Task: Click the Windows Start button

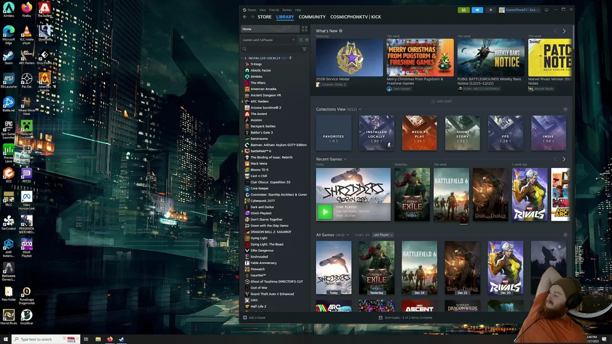Action: 5,339
